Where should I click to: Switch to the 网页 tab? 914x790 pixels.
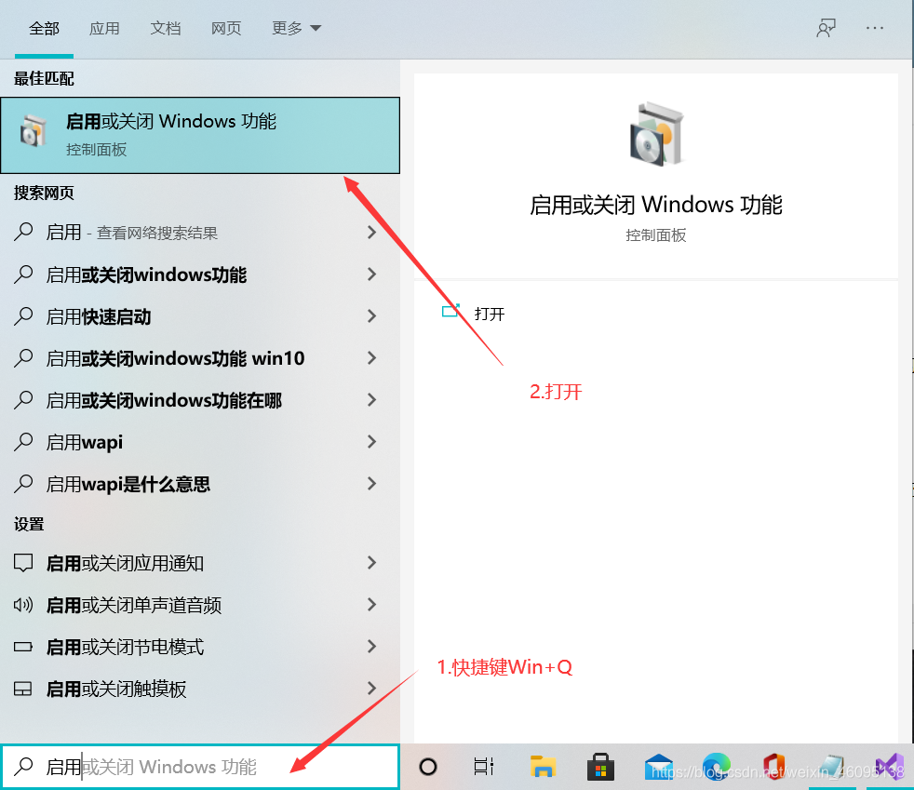226,28
